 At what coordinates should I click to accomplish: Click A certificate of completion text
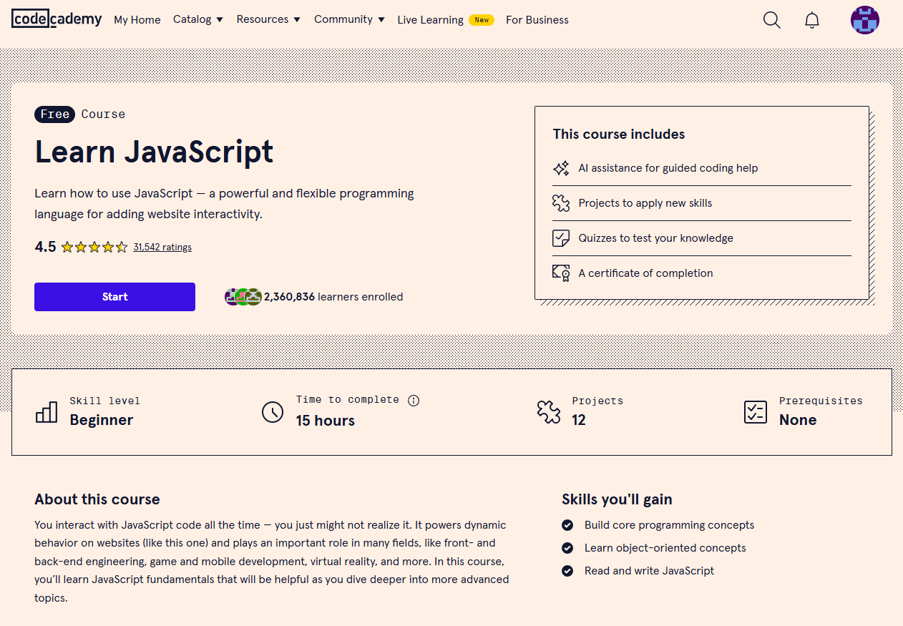pos(646,273)
